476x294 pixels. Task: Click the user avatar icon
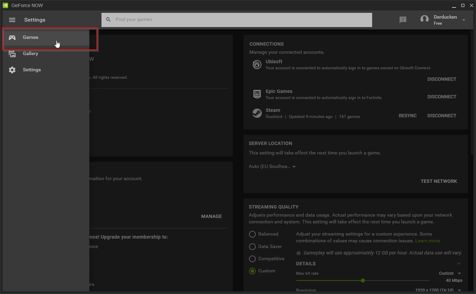coord(425,20)
